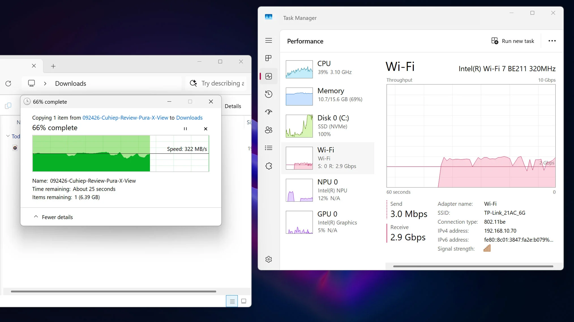Open the three-dot more options menu
The height and width of the screenshot is (322, 574).
(x=552, y=41)
